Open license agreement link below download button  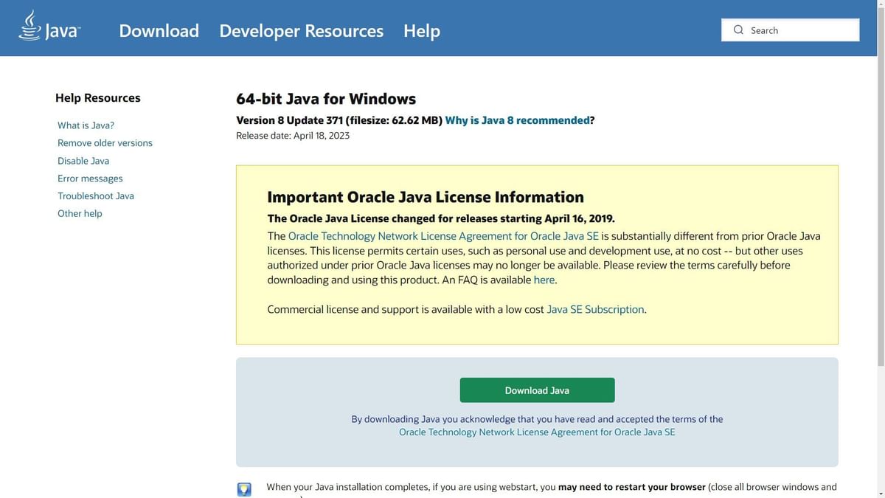(537, 432)
